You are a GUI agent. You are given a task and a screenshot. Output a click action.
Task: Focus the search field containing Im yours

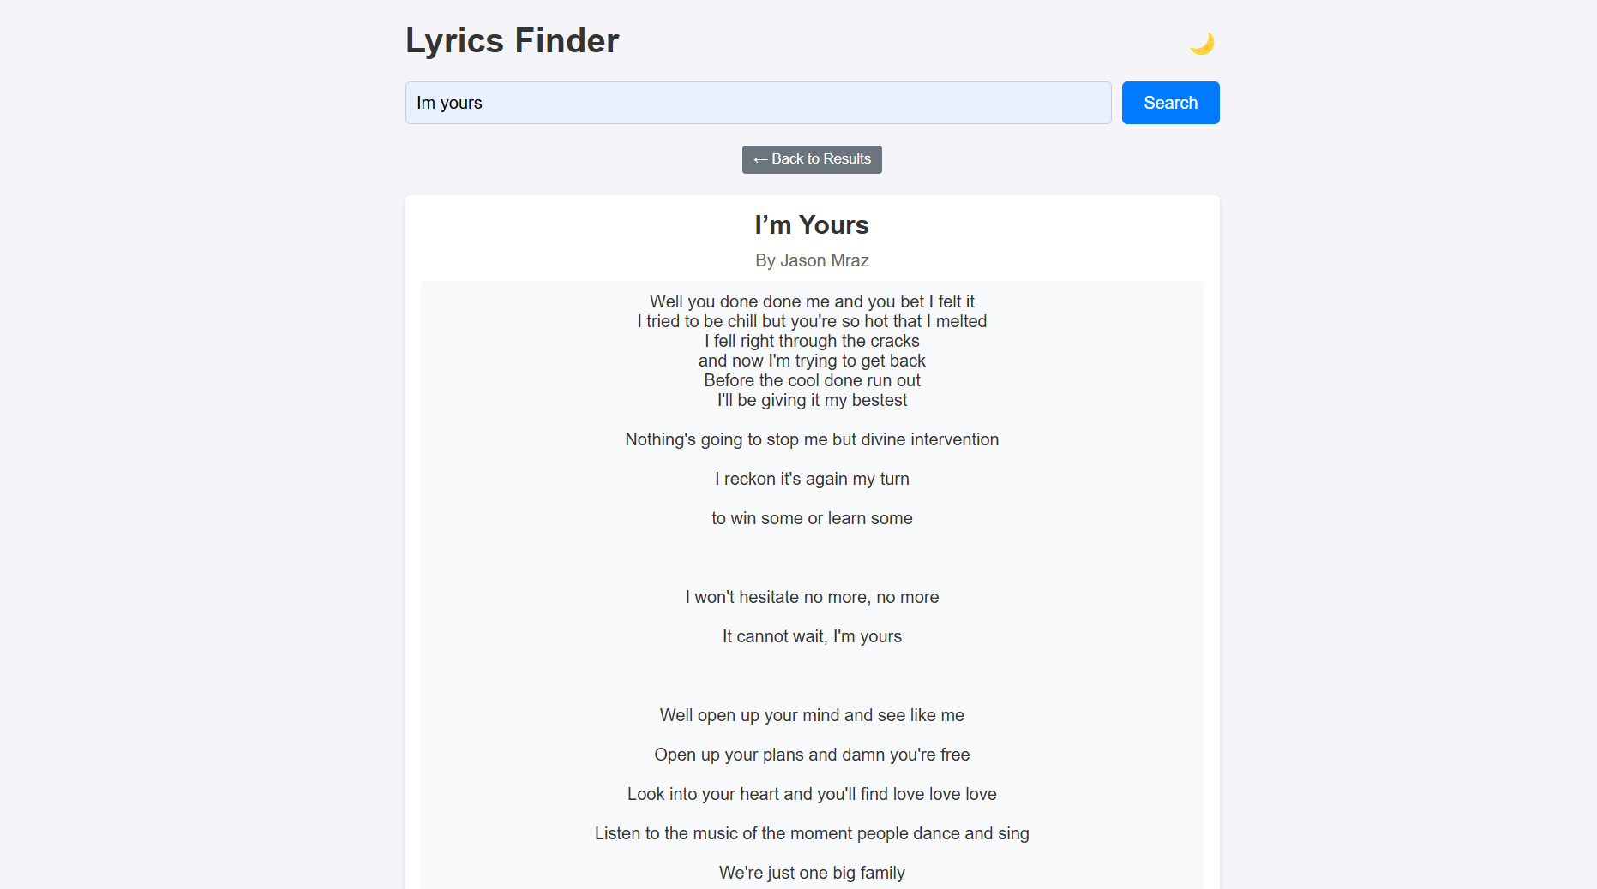[x=758, y=103]
